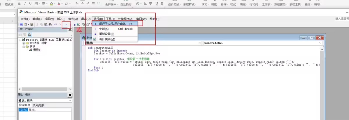Image resolution: width=349 pixels, height=120 pixels.
Task: Click the Undo arrow in VB toolbar
Action: tap(56, 24)
